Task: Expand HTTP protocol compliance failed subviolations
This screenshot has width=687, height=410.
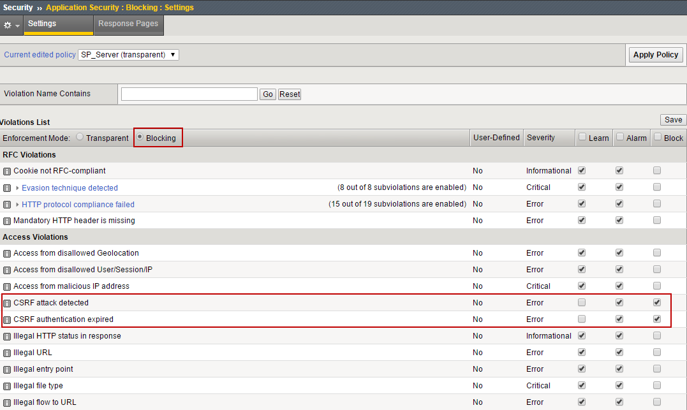Action: 18,205
